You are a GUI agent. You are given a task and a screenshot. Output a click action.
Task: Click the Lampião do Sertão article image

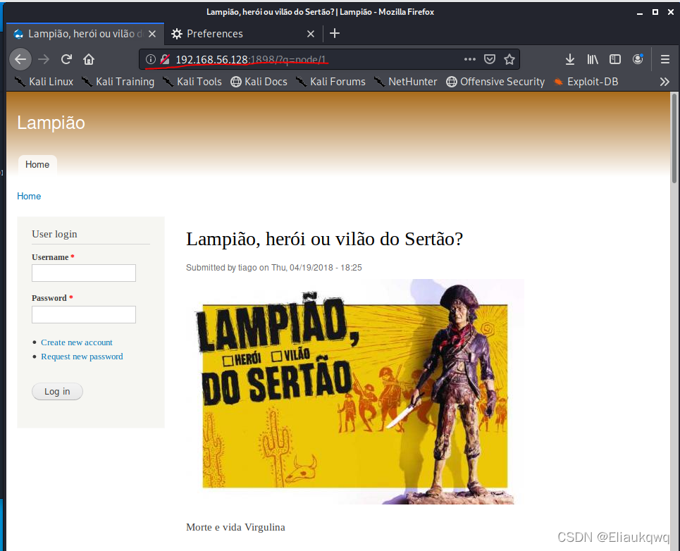pos(355,392)
